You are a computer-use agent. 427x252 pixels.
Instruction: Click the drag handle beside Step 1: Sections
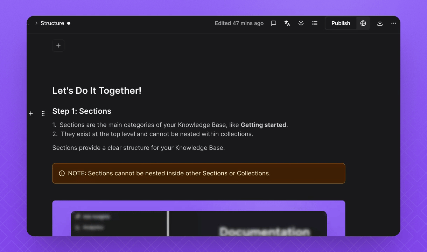pos(43,113)
